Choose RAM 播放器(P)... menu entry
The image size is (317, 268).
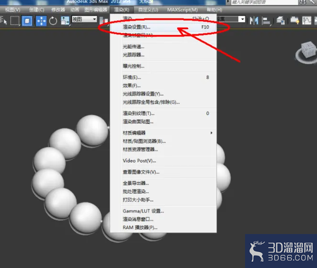(164, 227)
